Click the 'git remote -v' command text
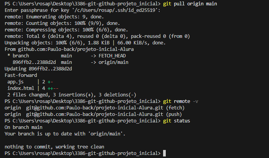The height and width of the screenshot is (158, 269). pos(180,101)
